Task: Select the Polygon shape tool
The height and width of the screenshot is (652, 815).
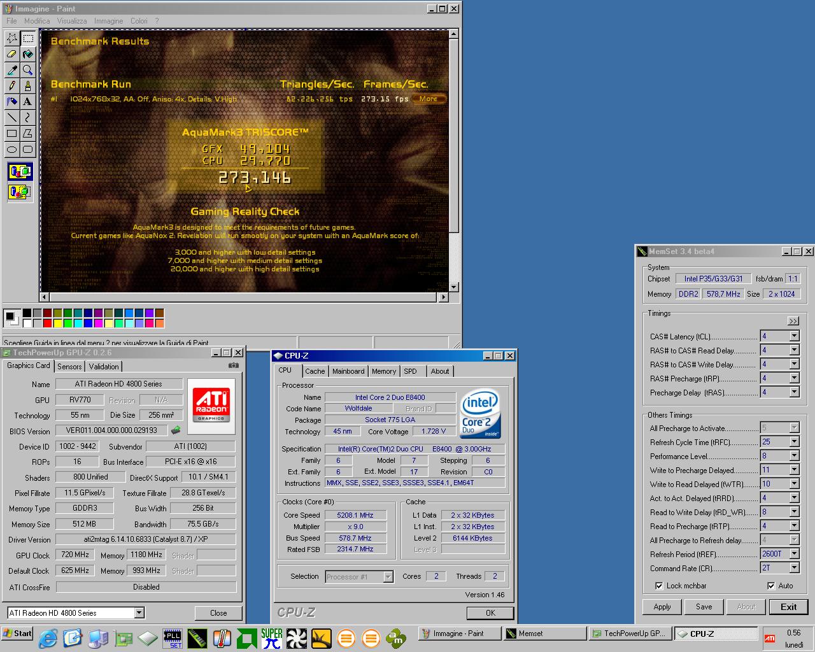Action: [28, 134]
